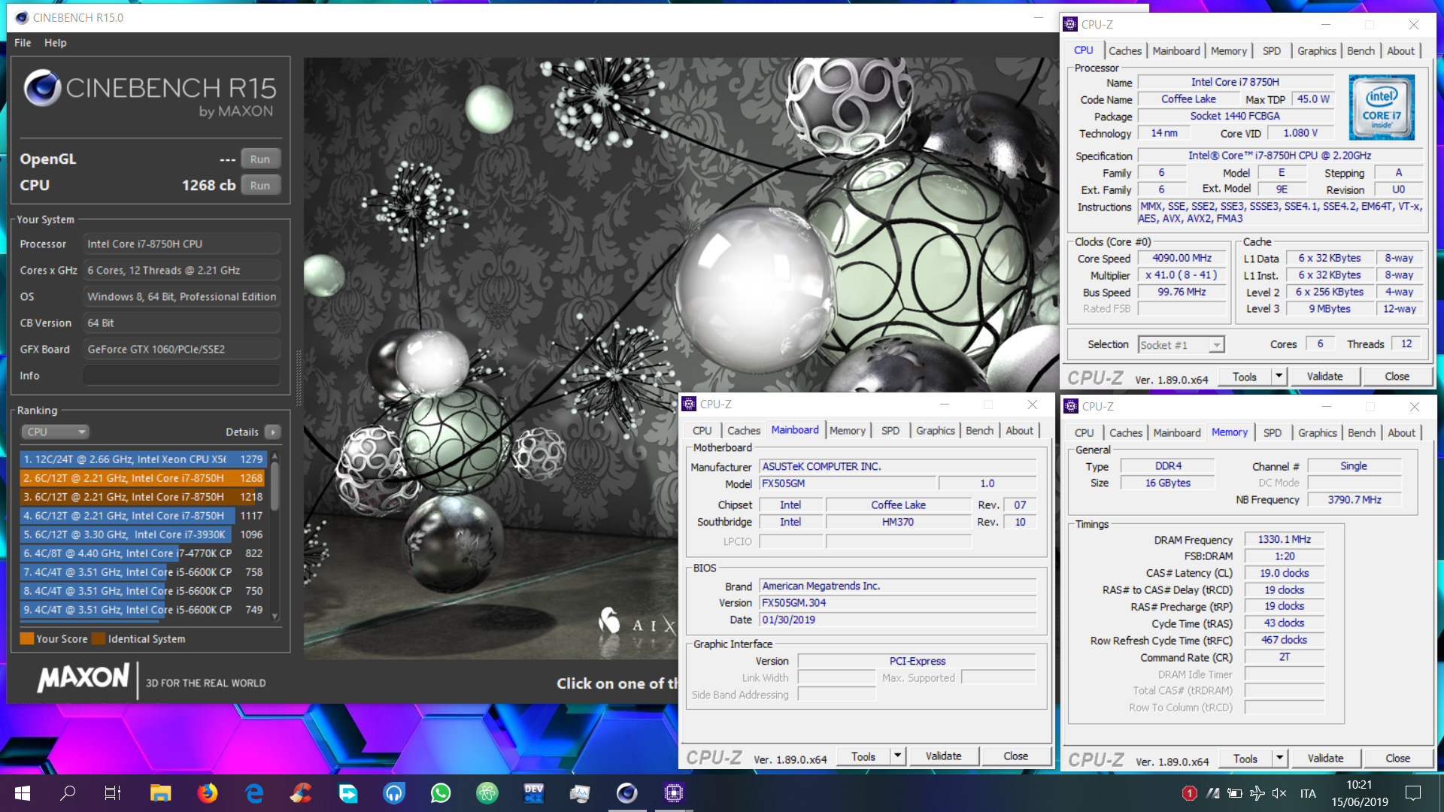This screenshot has width=1444, height=812.
Task: Open the DEV app in taskbar
Action: tap(533, 792)
